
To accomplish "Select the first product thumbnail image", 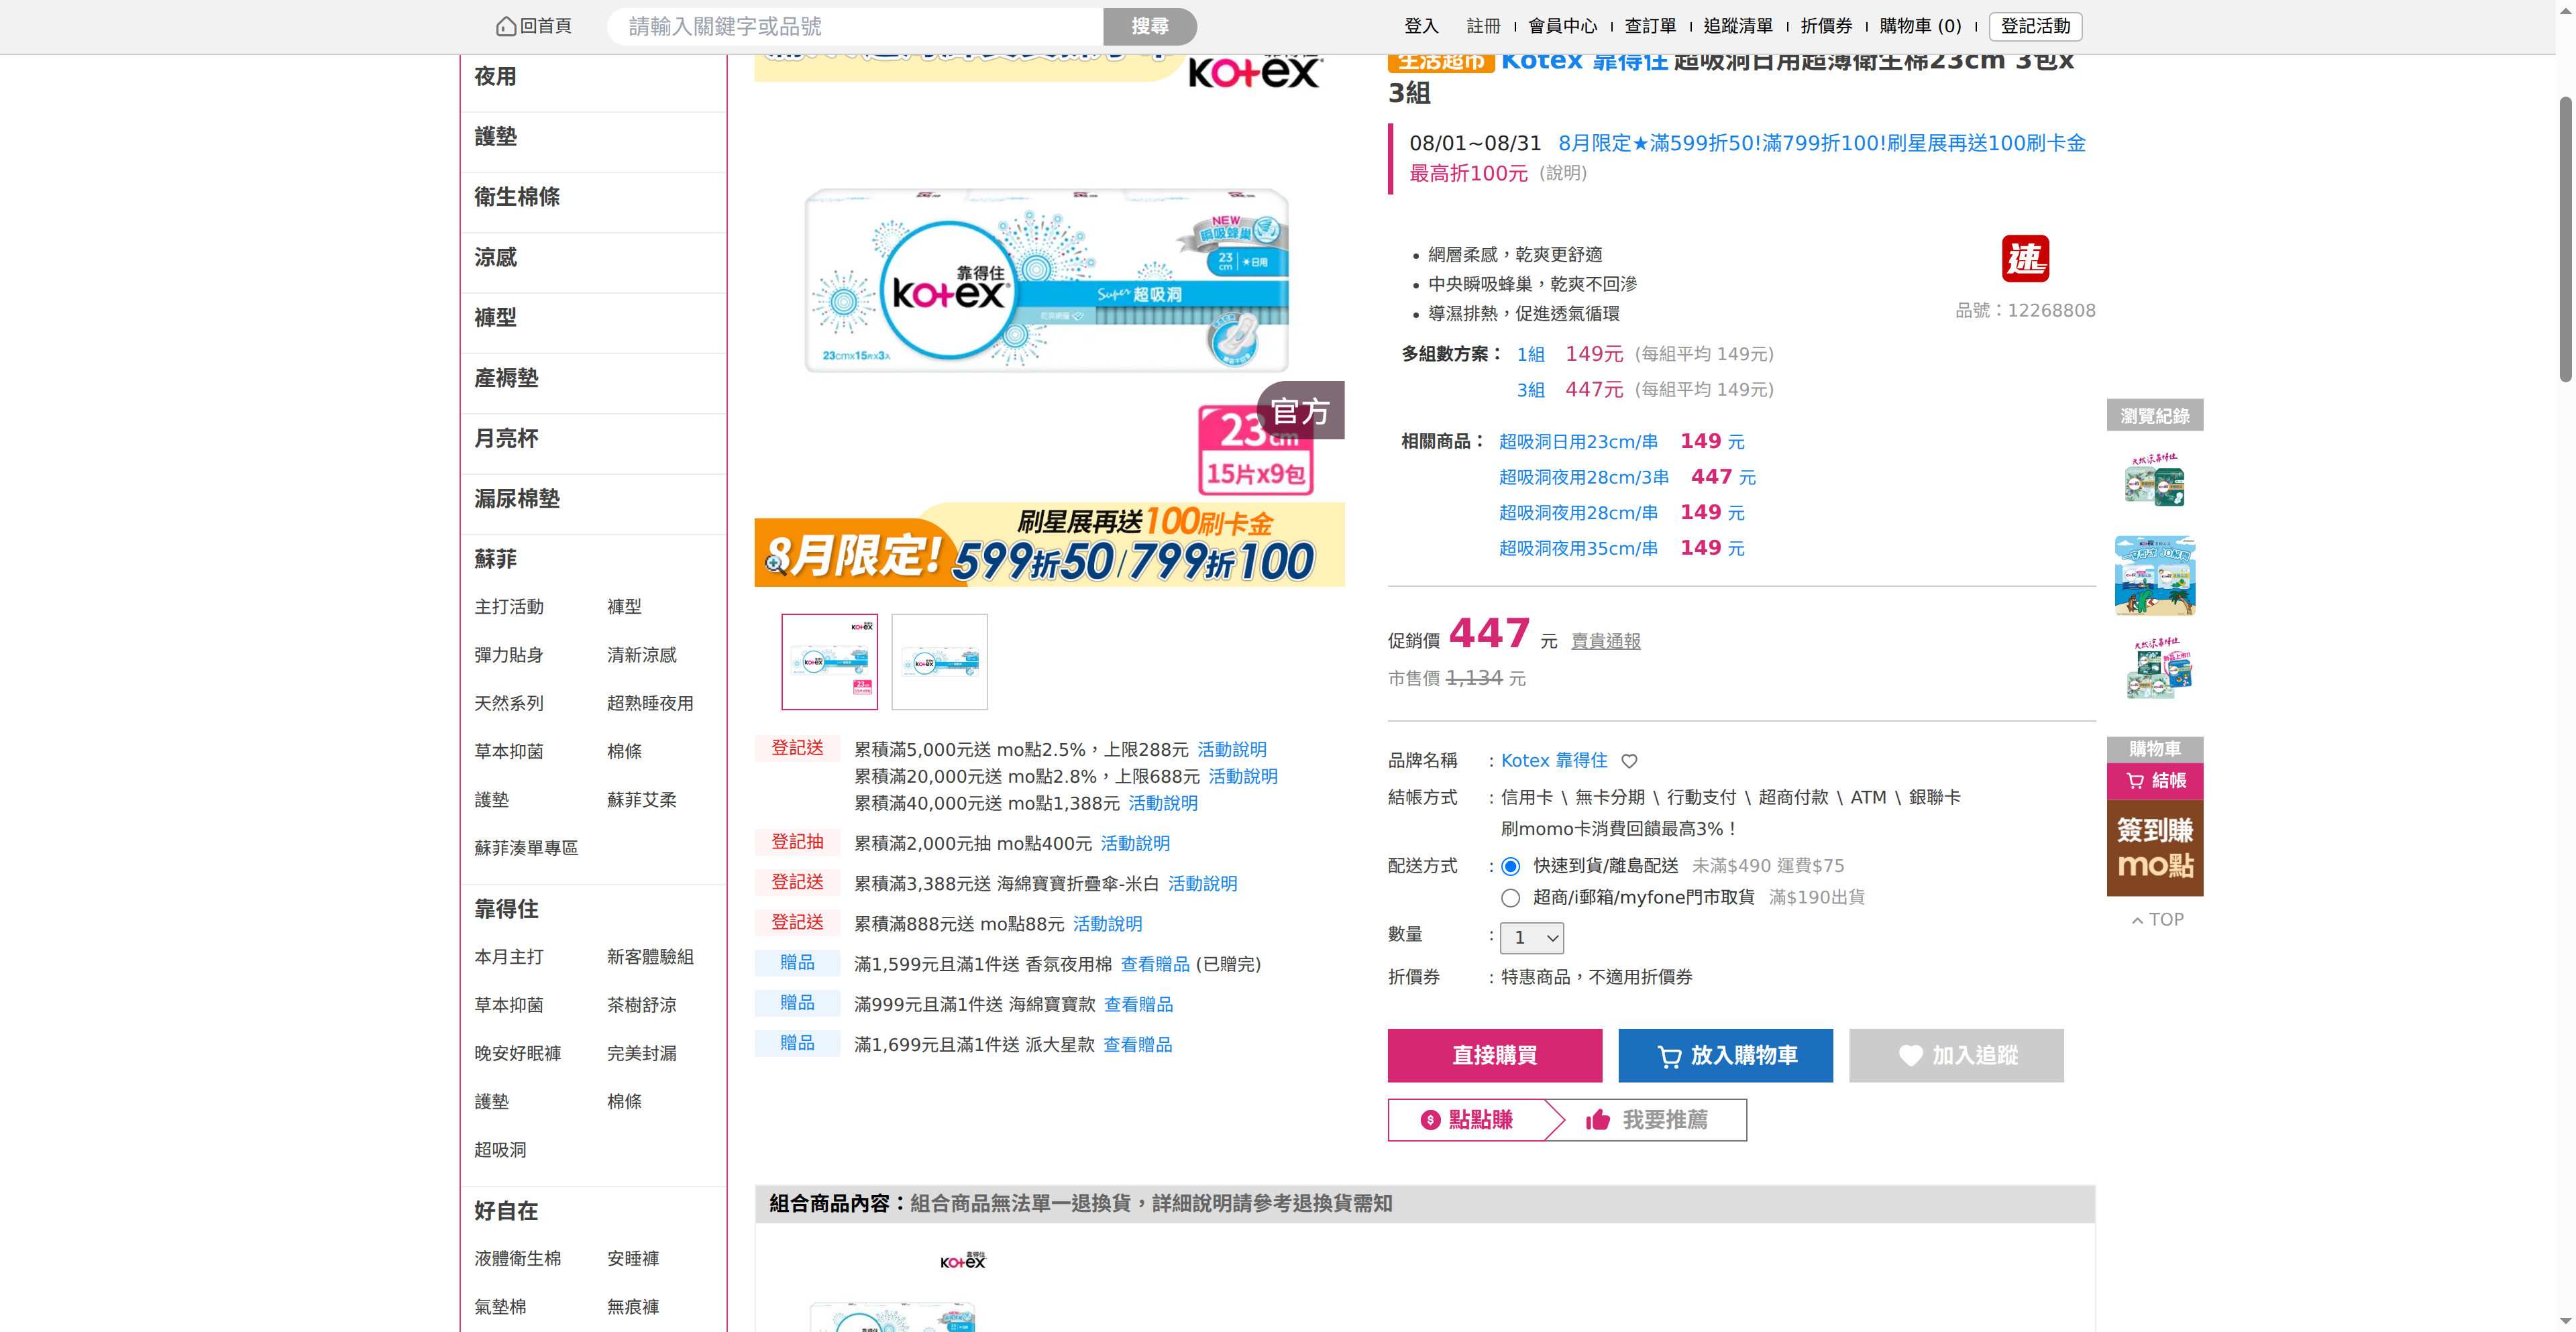I will point(830,662).
